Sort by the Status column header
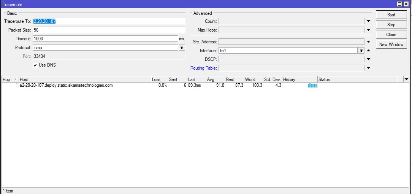Viewport: 412px width, 194px height. point(357,80)
